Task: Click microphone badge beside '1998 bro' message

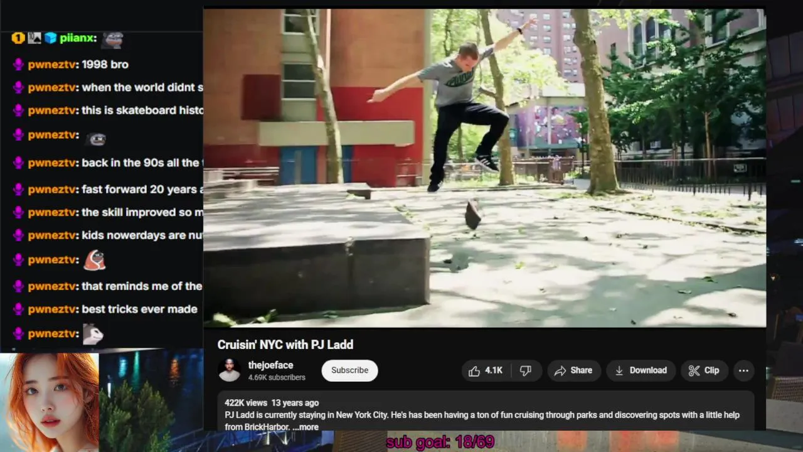Action: coord(18,64)
